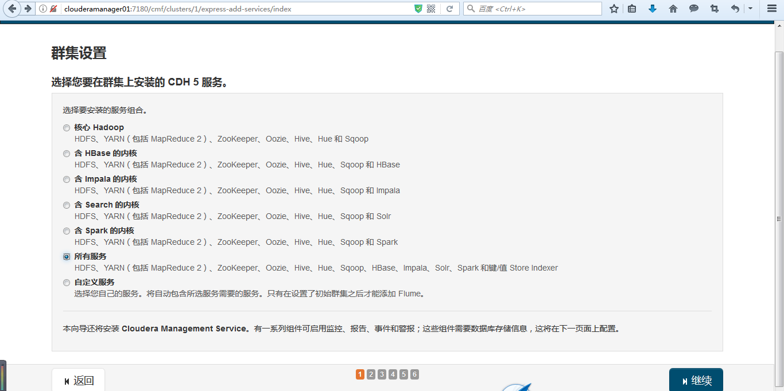
Task: Click the service list ending in Sqoop 和 Impala
Action: [237, 190]
